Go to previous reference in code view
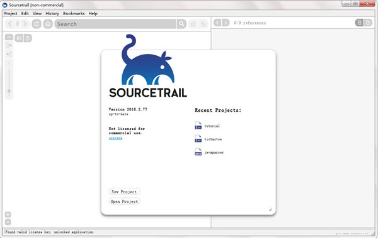378x238 pixels. pos(217,23)
